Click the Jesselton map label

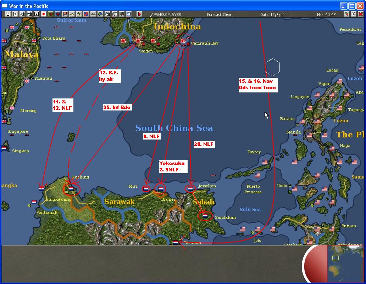click(x=207, y=186)
